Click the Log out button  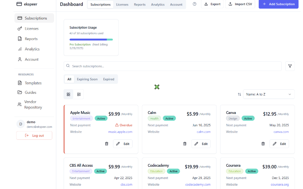[34, 136]
